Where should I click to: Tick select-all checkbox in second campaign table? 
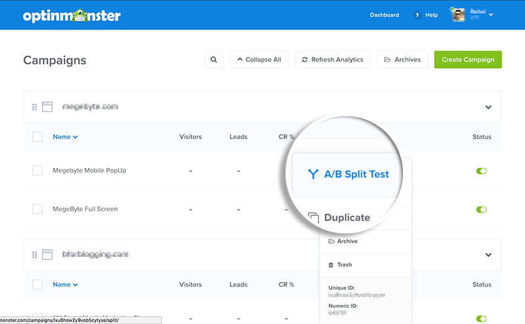37,285
